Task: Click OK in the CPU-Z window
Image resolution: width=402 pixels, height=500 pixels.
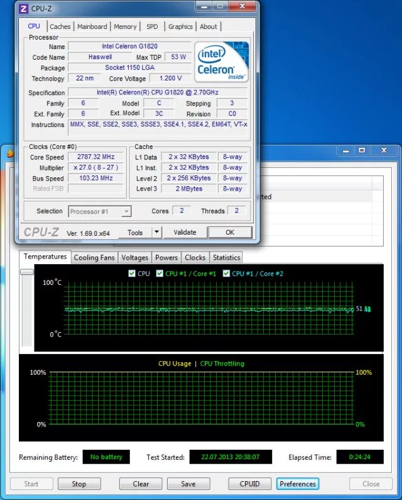Action: pos(230,232)
